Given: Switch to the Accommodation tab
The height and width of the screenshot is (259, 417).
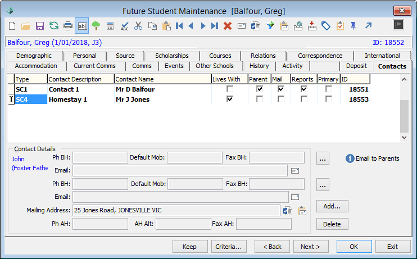Looking at the screenshot, I should [x=36, y=66].
